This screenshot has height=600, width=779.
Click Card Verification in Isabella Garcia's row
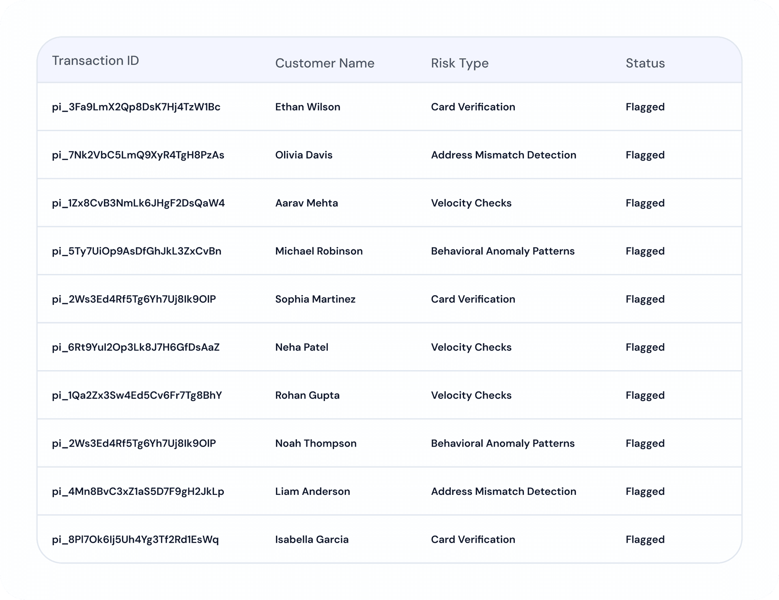pyautogui.click(x=473, y=540)
